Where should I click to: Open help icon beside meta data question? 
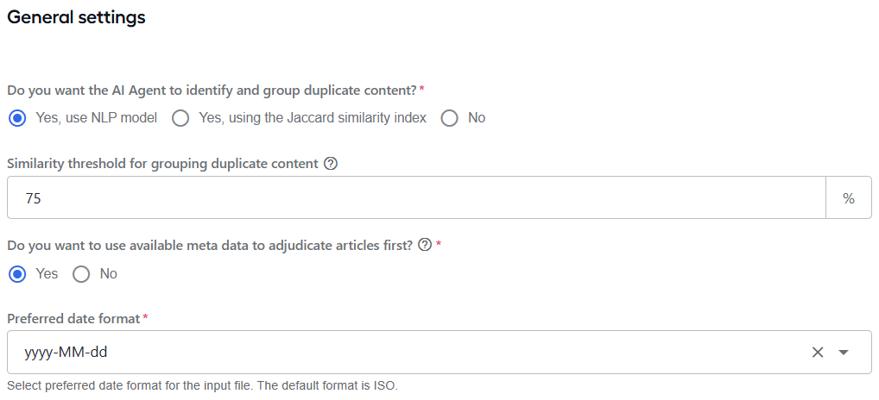tap(425, 245)
